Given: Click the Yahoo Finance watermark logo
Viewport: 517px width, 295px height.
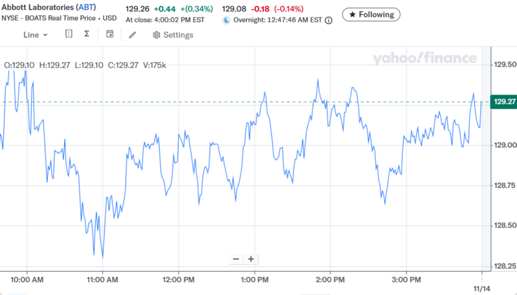Looking at the screenshot, I should (x=424, y=59).
